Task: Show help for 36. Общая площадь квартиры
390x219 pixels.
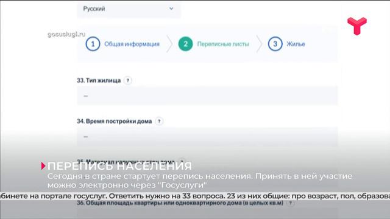Action: tap(290, 203)
